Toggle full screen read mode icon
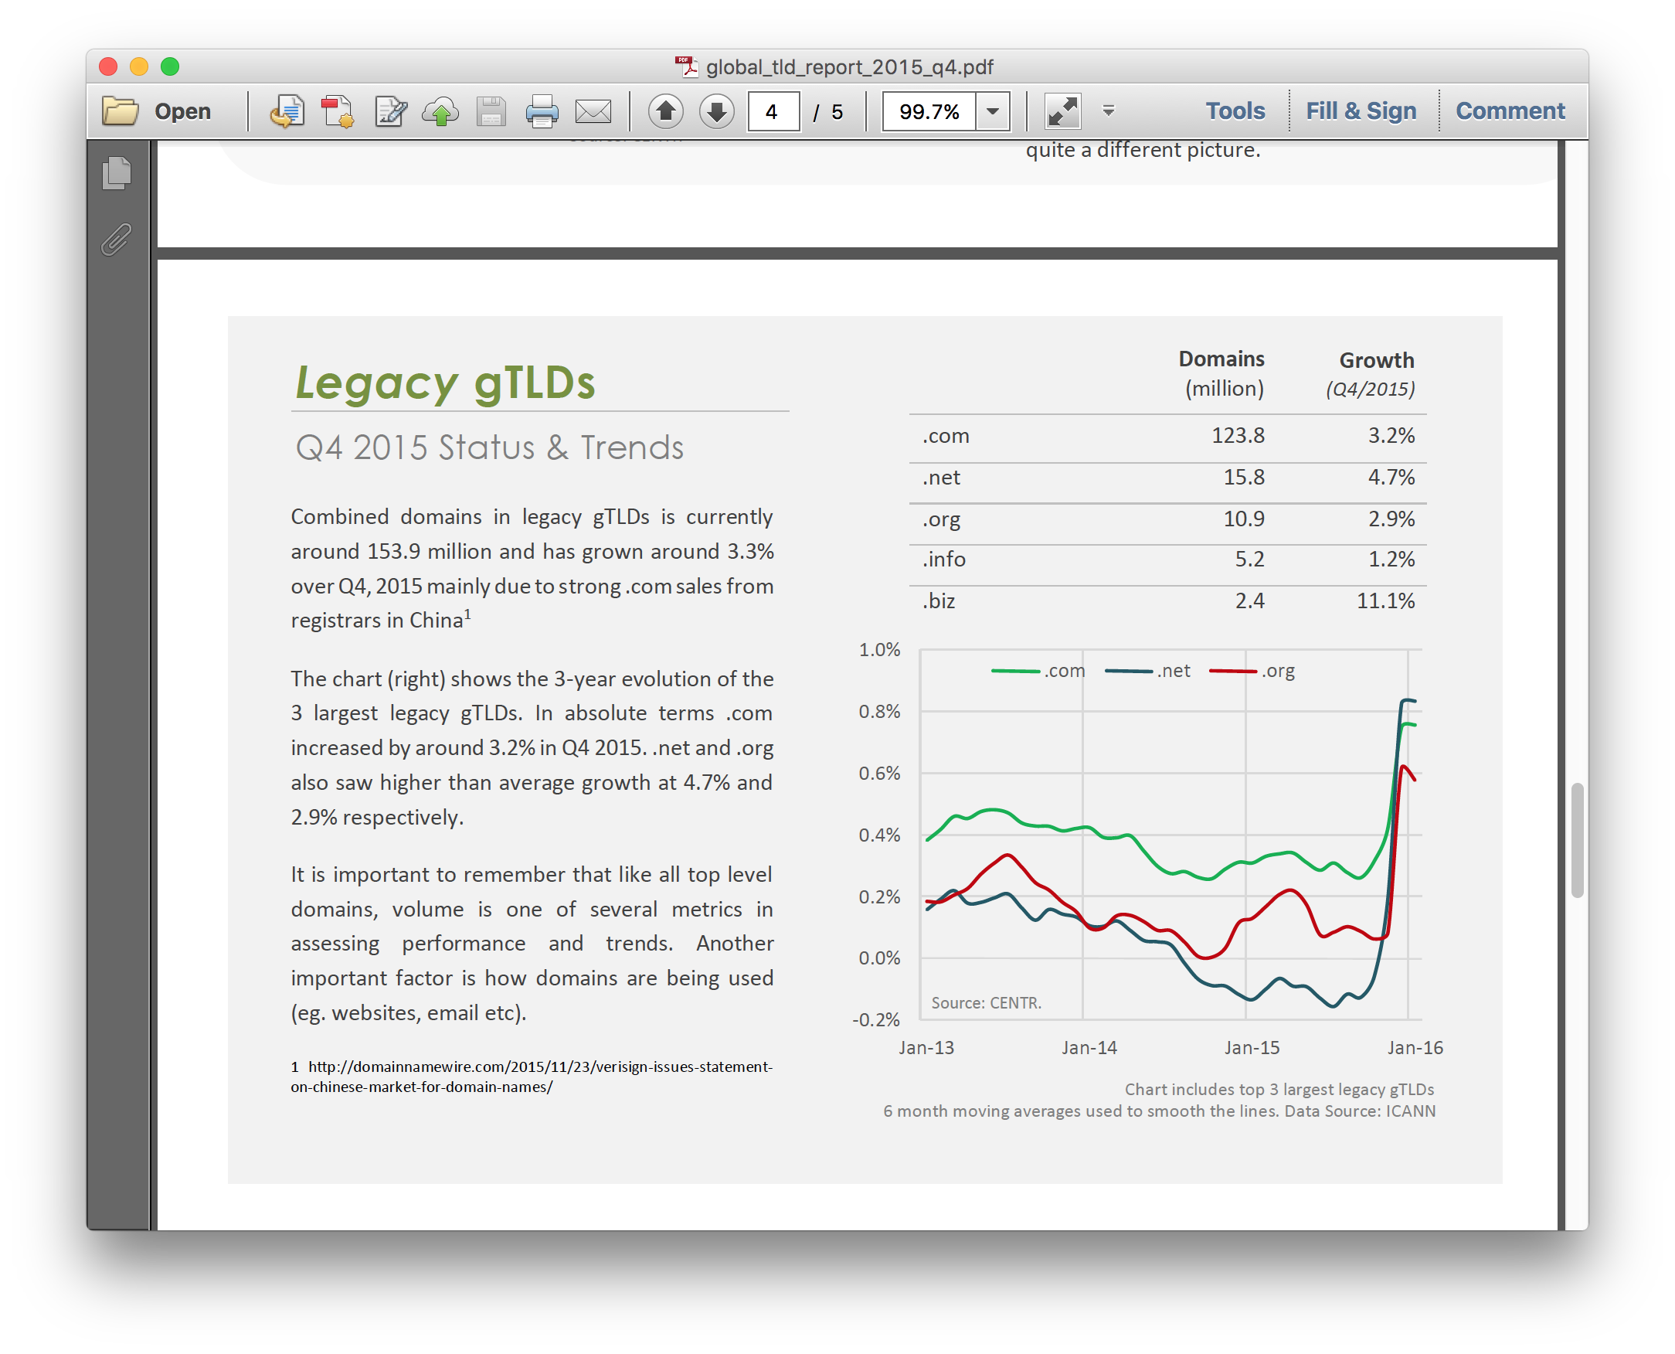Viewport: 1675px width, 1354px height. point(1062,111)
